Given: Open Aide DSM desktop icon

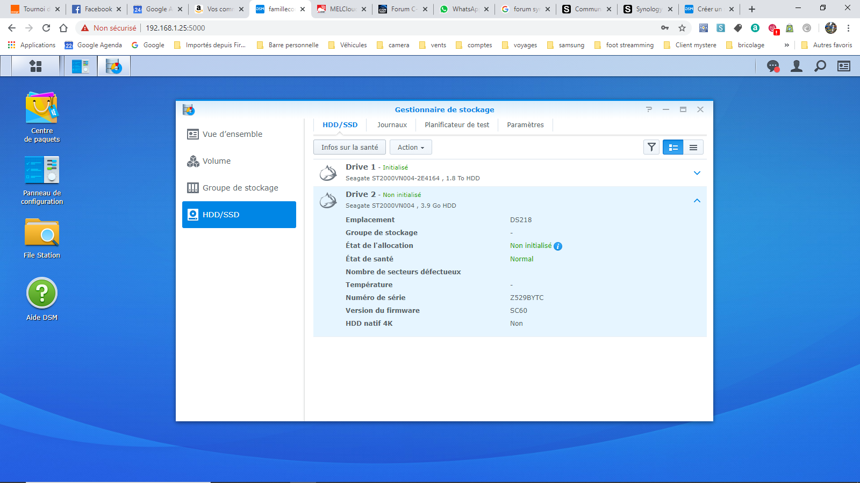Looking at the screenshot, I should click(x=42, y=299).
